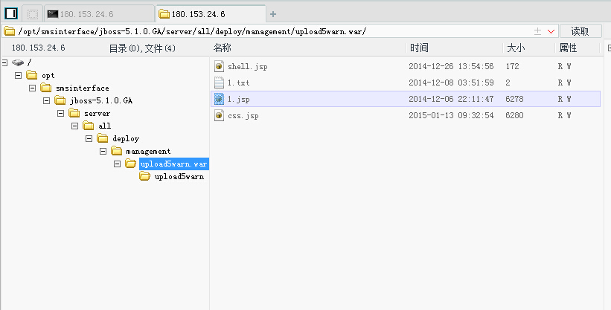611x310 pixels.
Task: Select the all folder label
Action: click(x=104, y=126)
